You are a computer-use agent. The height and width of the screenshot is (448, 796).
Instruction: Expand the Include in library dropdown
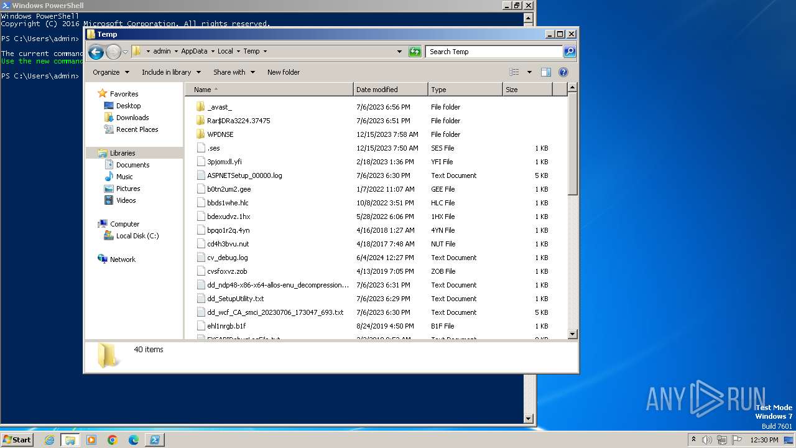coord(171,72)
